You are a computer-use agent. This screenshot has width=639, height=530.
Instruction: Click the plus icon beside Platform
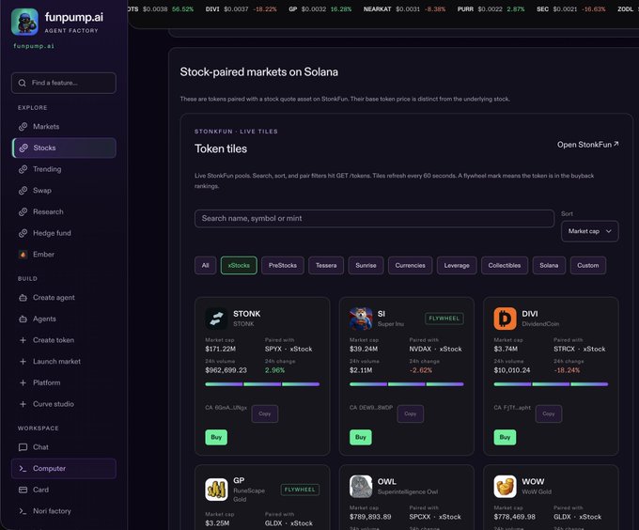(x=23, y=383)
